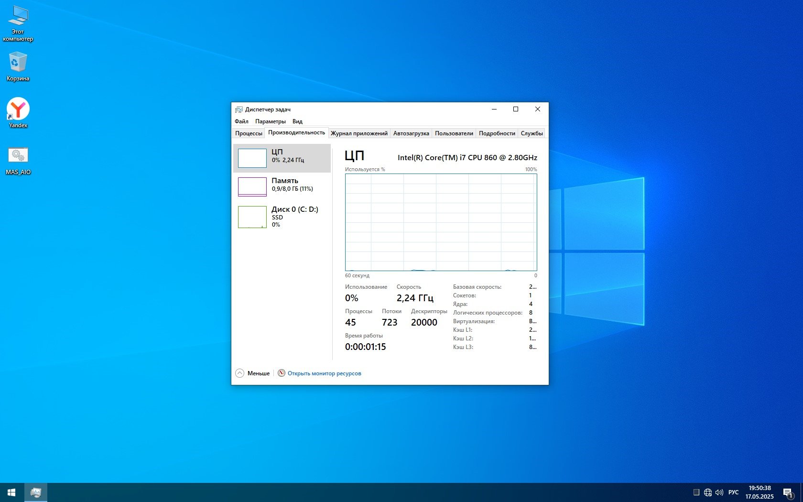Screen dimensions: 803x502
Task: Open the volume icon in system tray
Action: coord(719,492)
